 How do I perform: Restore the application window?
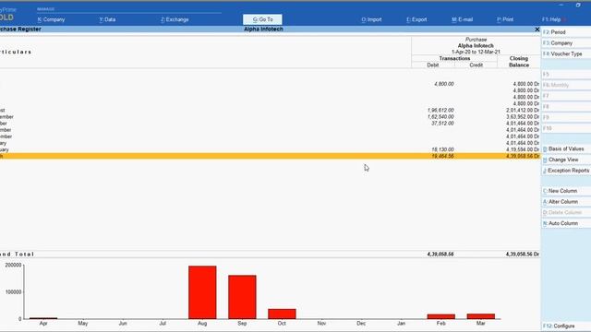click(578, 5)
